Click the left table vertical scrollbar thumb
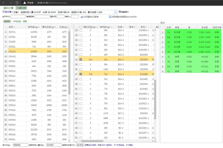This screenshot has width=223, height=148. coord(69,63)
